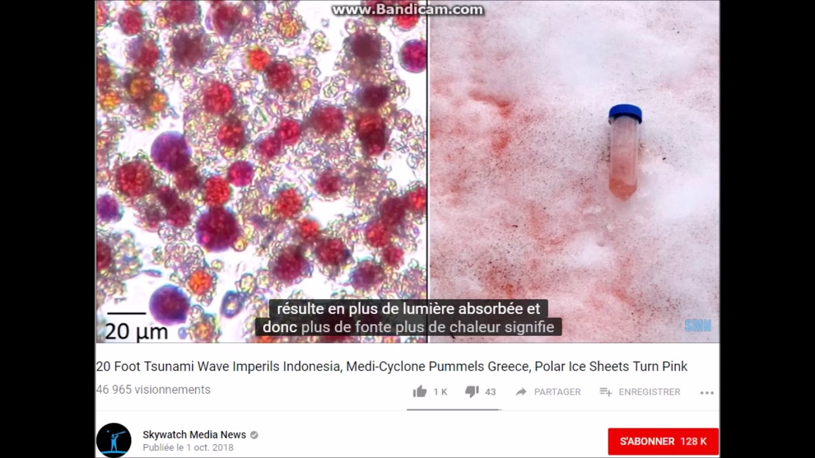Open the three-dot more actions menu

pos(707,392)
